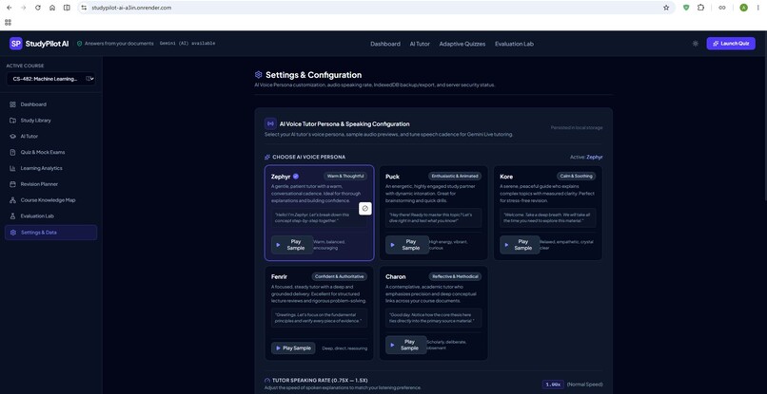Click the site info icon in address bar
The width and height of the screenshot is (767, 394).
point(84,8)
